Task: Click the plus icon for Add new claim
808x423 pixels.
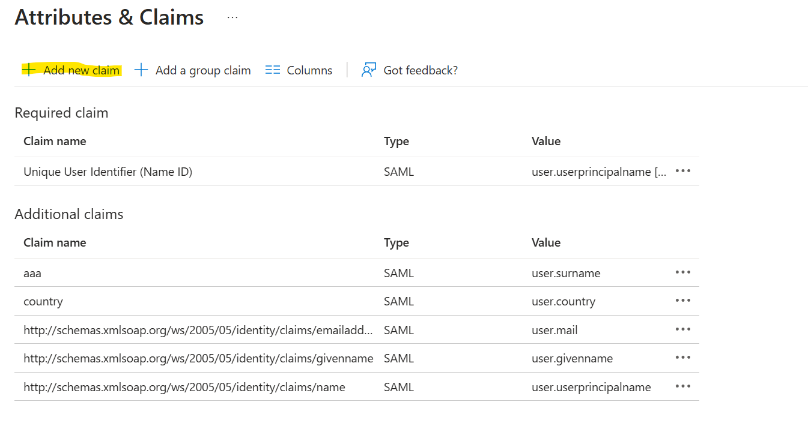Action: coord(28,70)
